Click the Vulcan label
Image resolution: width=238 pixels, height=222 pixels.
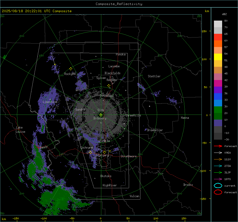134,196
